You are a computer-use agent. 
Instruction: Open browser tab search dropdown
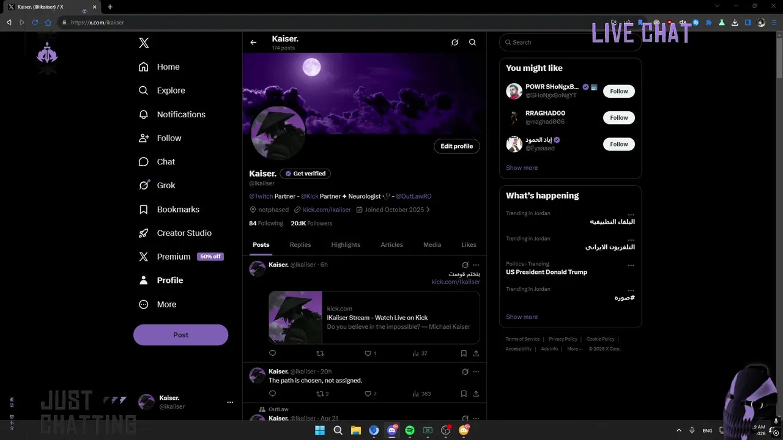click(x=717, y=7)
